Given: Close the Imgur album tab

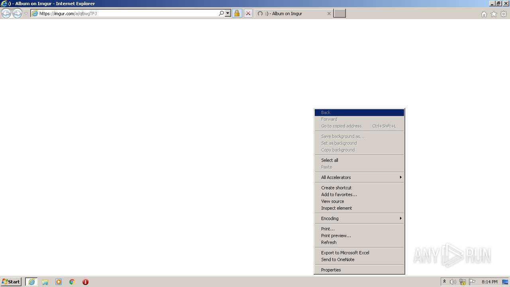Looking at the screenshot, I should pyautogui.click(x=329, y=14).
